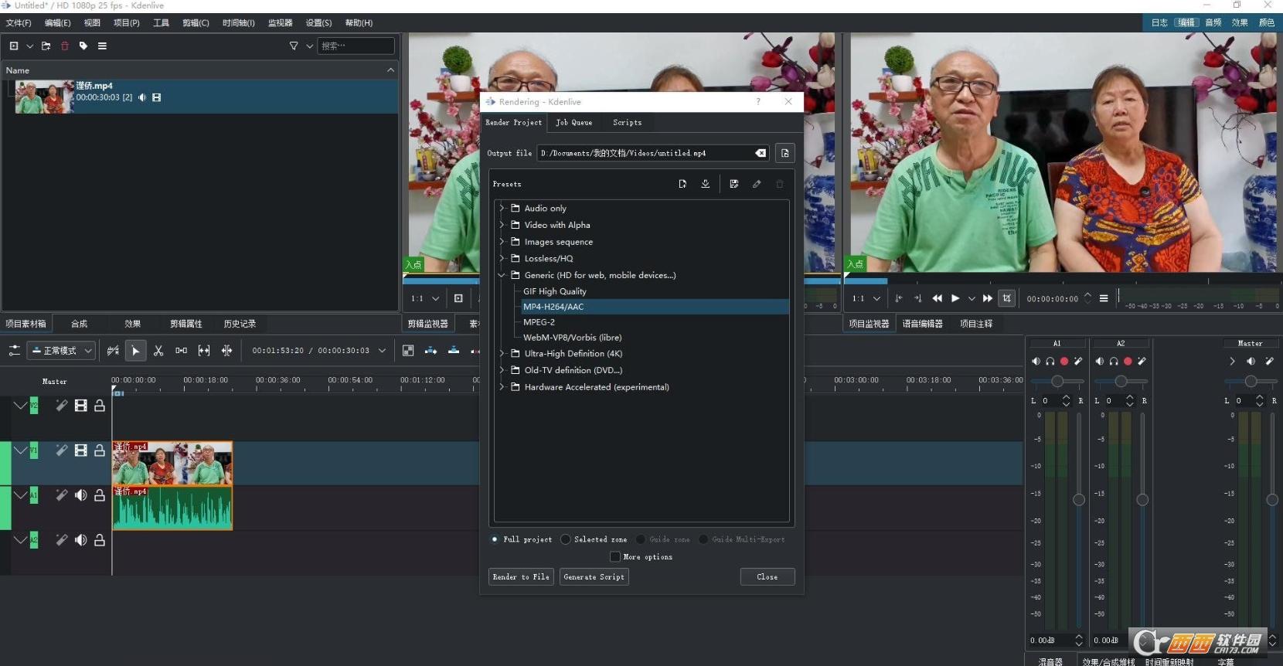Image resolution: width=1283 pixels, height=666 pixels.
Task: Select the razor (cut) tool in timeline toolbar
Action: pos(158,351)
